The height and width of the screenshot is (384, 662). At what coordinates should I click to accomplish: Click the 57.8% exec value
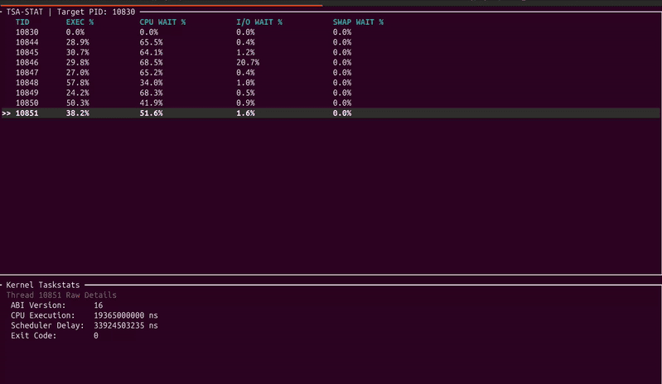pos(77,83)
